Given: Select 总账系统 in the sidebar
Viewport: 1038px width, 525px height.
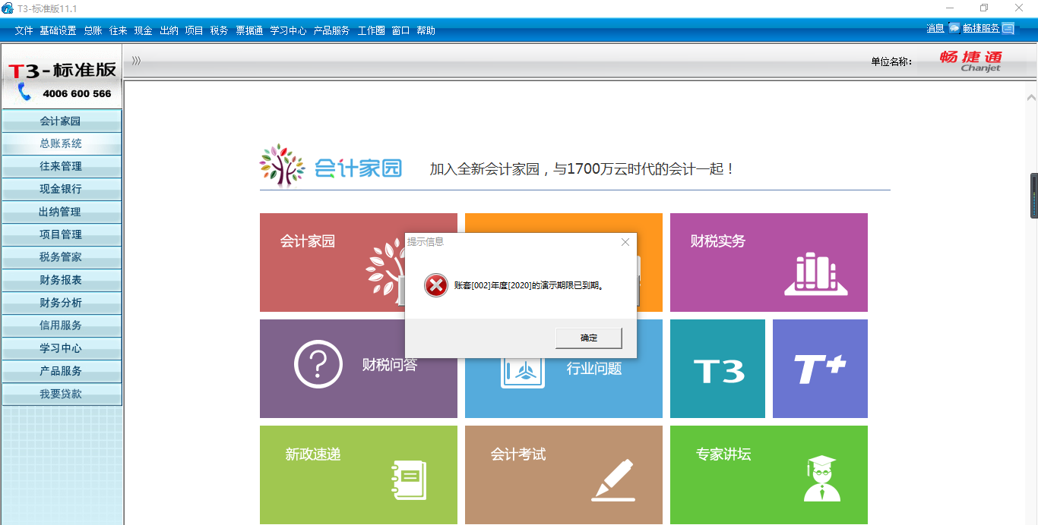Looking at the screenshot, I should point(61,143).
